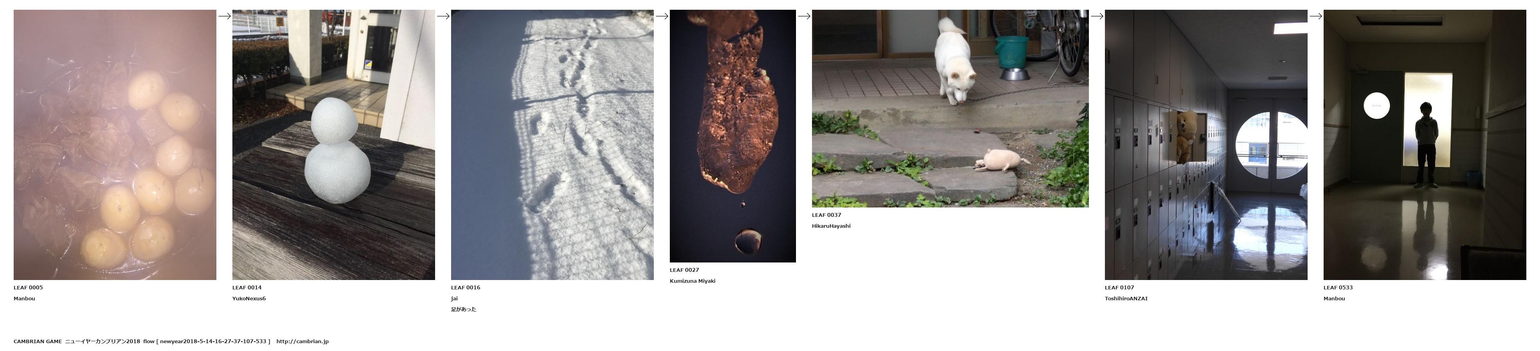Screen dimensions: 1540x351
Task: Click author name YukoNexus6
Action: tap(249, 298)
